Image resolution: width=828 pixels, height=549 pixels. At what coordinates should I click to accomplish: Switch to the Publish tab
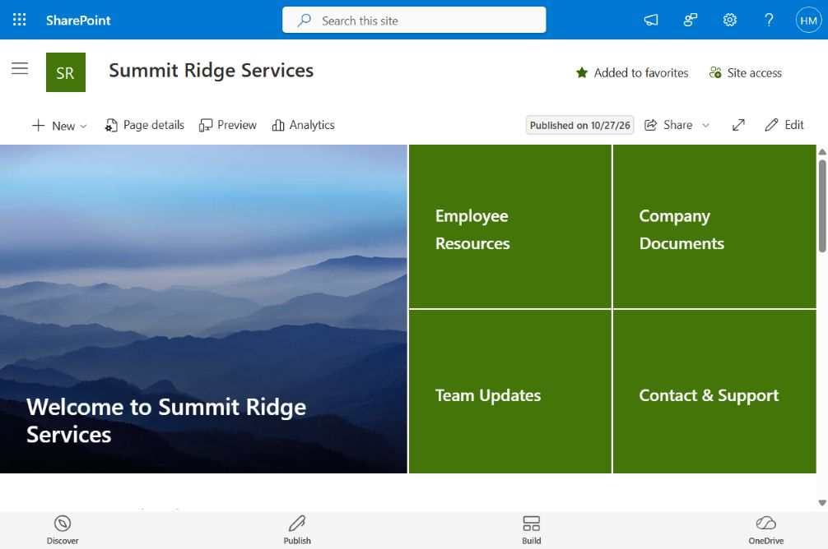pos(297,530)
